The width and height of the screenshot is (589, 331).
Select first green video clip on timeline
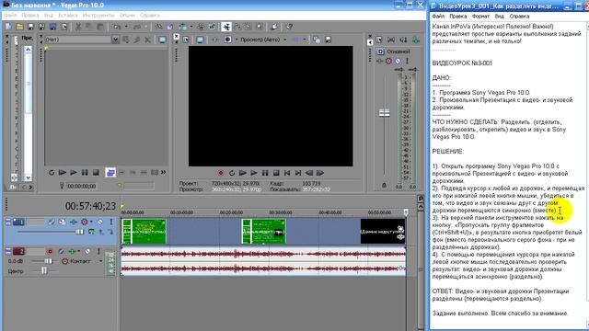tap(144, 231)
